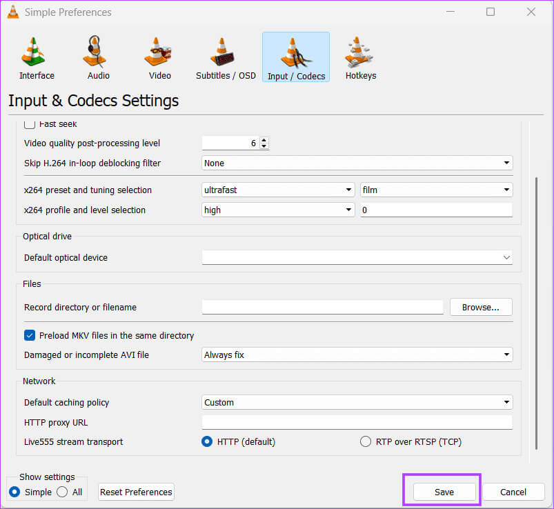Focus the HTTP proxy URL field
The image size is (554, 509).
[357, 422]
